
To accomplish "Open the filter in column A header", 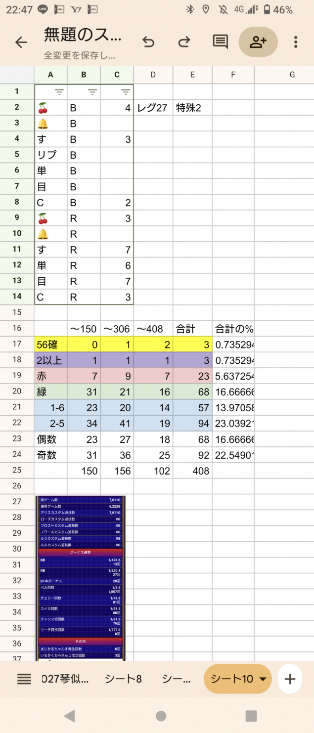I will pos(59,92).
